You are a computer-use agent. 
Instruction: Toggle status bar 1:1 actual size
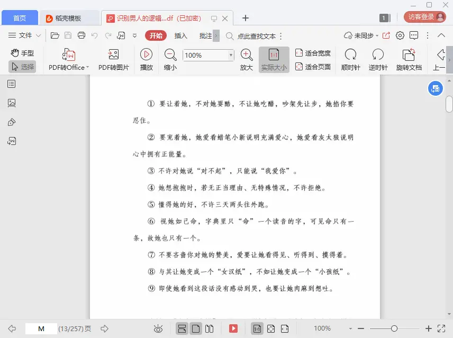coord(257,328)
